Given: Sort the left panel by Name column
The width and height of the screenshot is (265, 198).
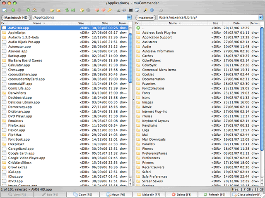Looking at the screenshot, I should pyautogui.click(x=39, y=23).
